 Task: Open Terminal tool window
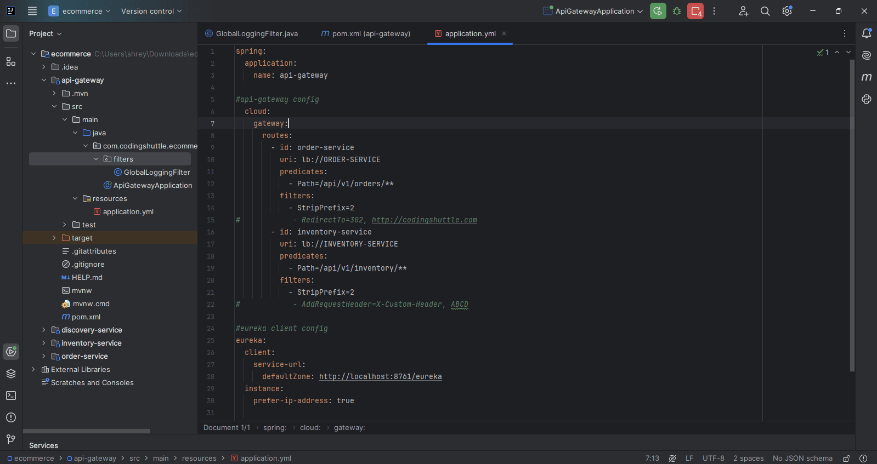11,396
